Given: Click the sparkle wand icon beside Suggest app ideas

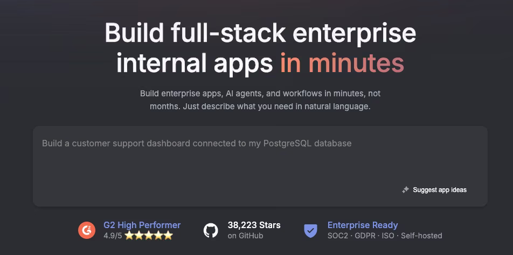Looking at the screenshot, I should coord(405,190).
